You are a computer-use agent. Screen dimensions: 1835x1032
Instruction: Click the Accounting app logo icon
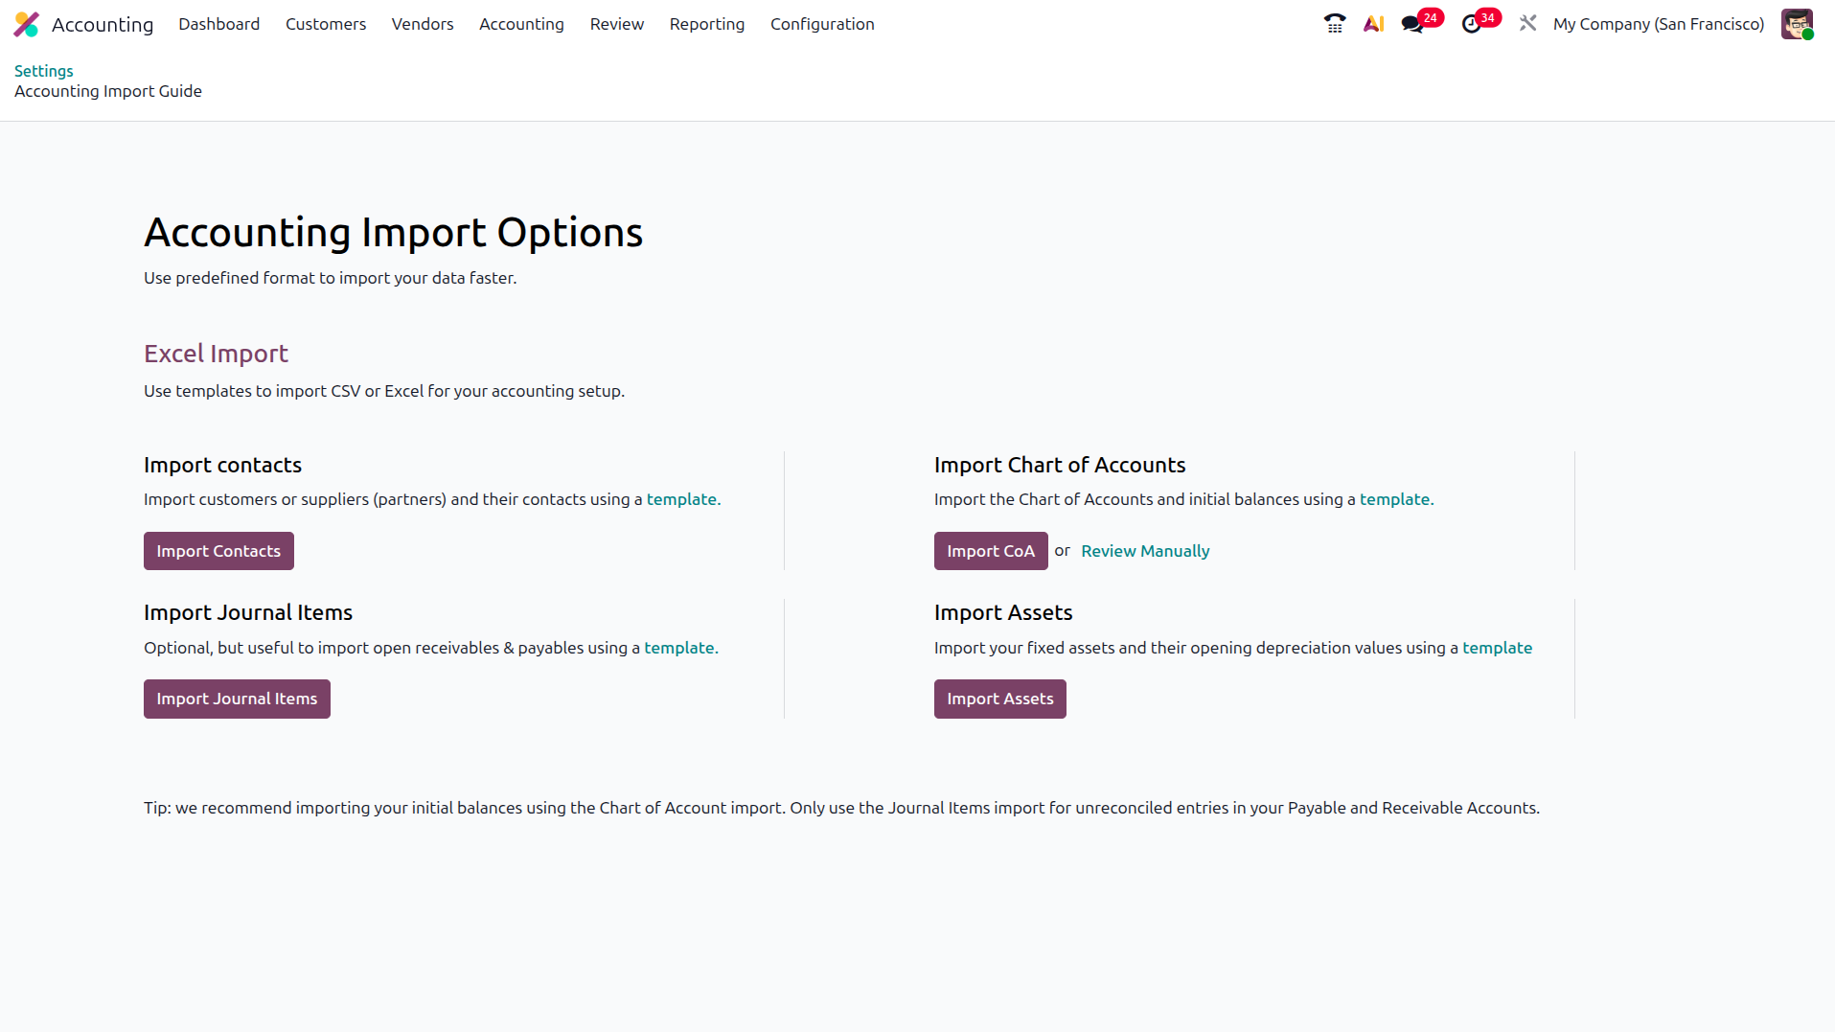[27, 24]
